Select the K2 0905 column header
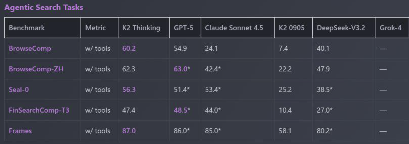Viewport: 409px width, 144px height. click(292, 28)
